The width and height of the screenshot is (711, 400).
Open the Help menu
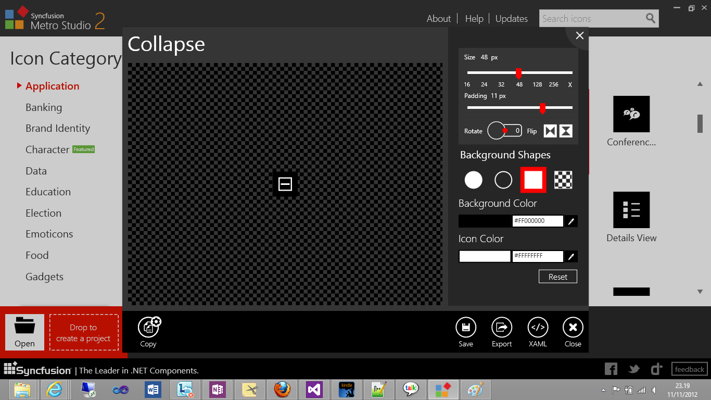[x=474, y=19]
